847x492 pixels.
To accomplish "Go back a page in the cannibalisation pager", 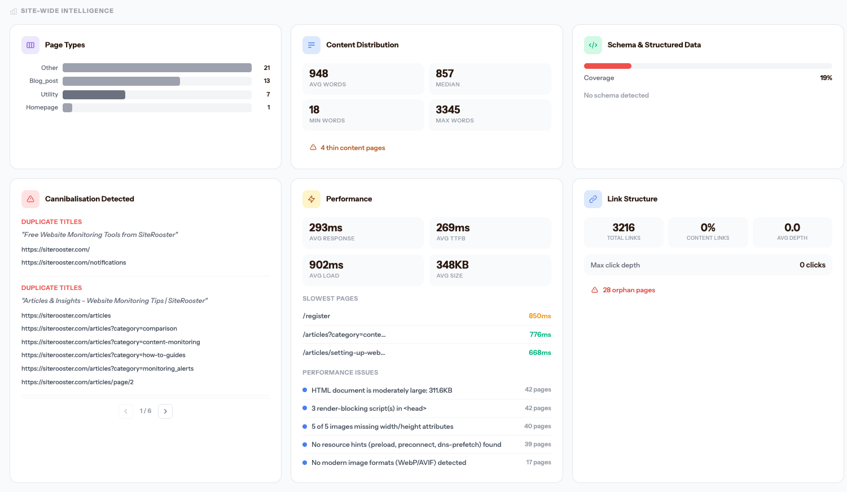I will coord(125,411).
